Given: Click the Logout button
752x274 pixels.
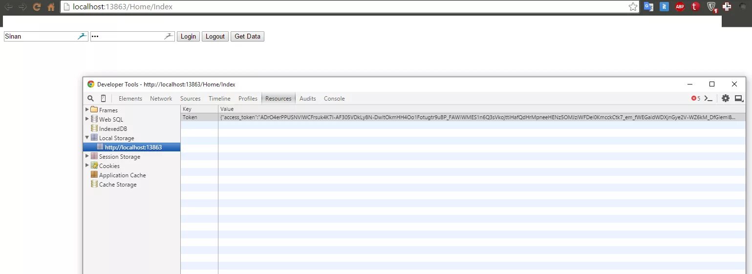Looking at the screenshot, I should tap(215, 37).
